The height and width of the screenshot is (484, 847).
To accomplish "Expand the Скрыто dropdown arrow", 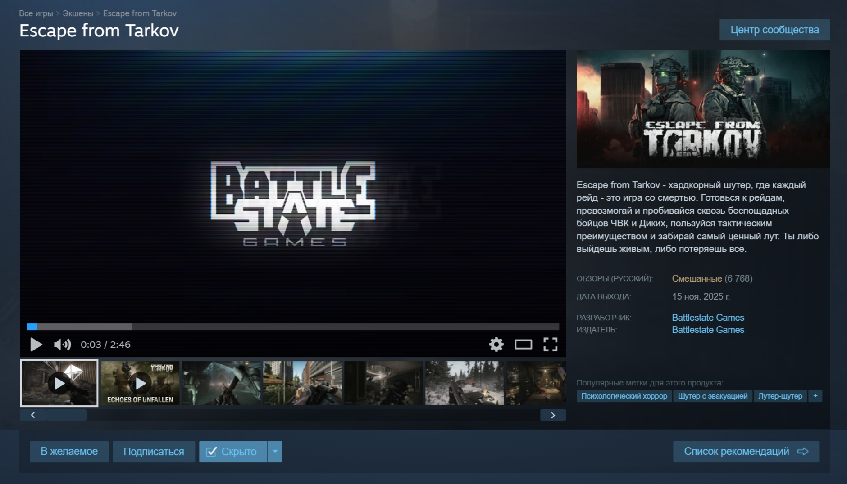I will (275, 452).
